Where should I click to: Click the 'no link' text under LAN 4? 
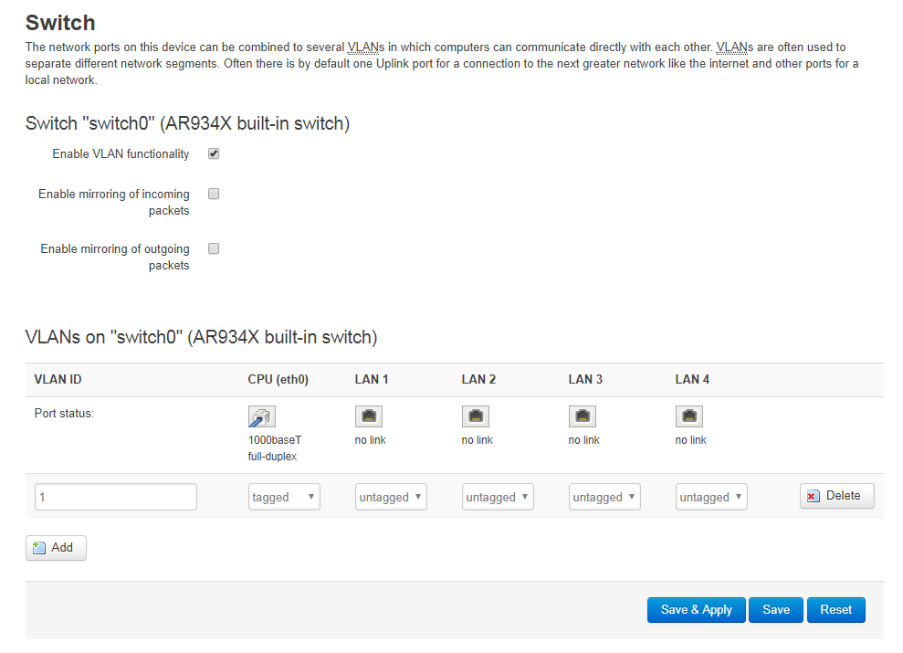(690, 440)
